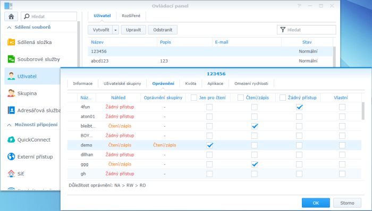372x211 pixels.
Task: Open the home icon in the control panel
Action: coord(11,16)
